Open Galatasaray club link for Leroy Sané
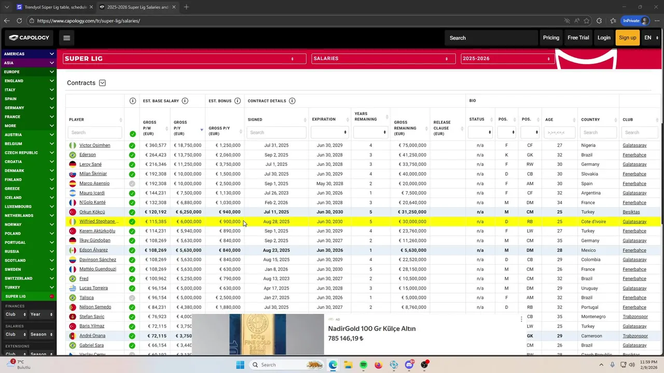664x373 pixels. 634,165
